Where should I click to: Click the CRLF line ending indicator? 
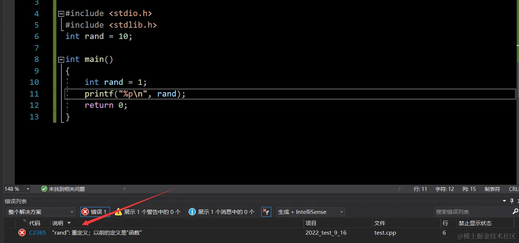point(514,189)
